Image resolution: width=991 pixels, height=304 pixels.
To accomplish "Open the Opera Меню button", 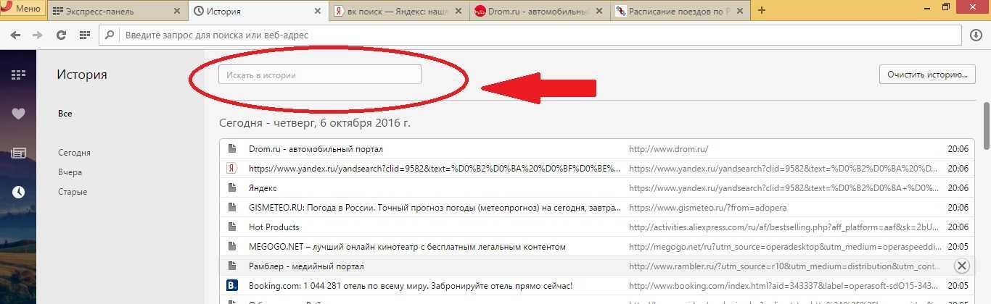I will [x=22, y=10].
